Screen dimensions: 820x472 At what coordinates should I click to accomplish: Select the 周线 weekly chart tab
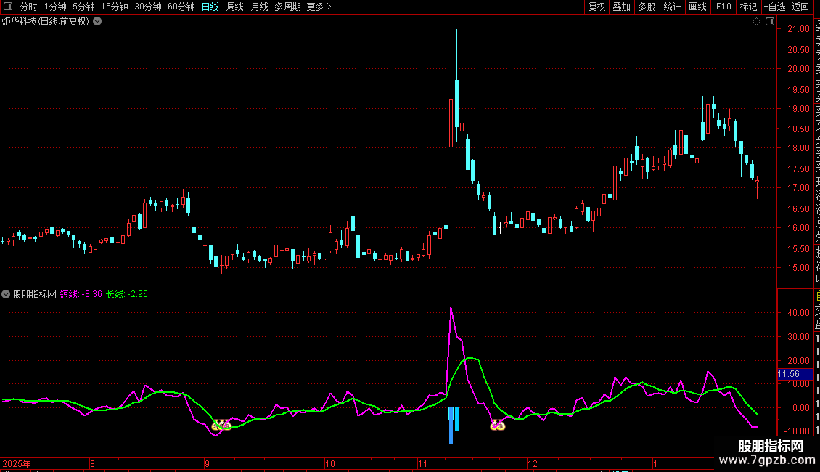235,7
